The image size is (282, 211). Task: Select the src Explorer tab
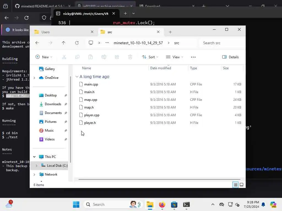(x=130, y=32)
